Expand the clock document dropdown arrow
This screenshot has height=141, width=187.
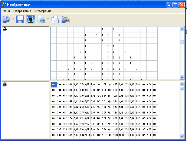point(48,19)
